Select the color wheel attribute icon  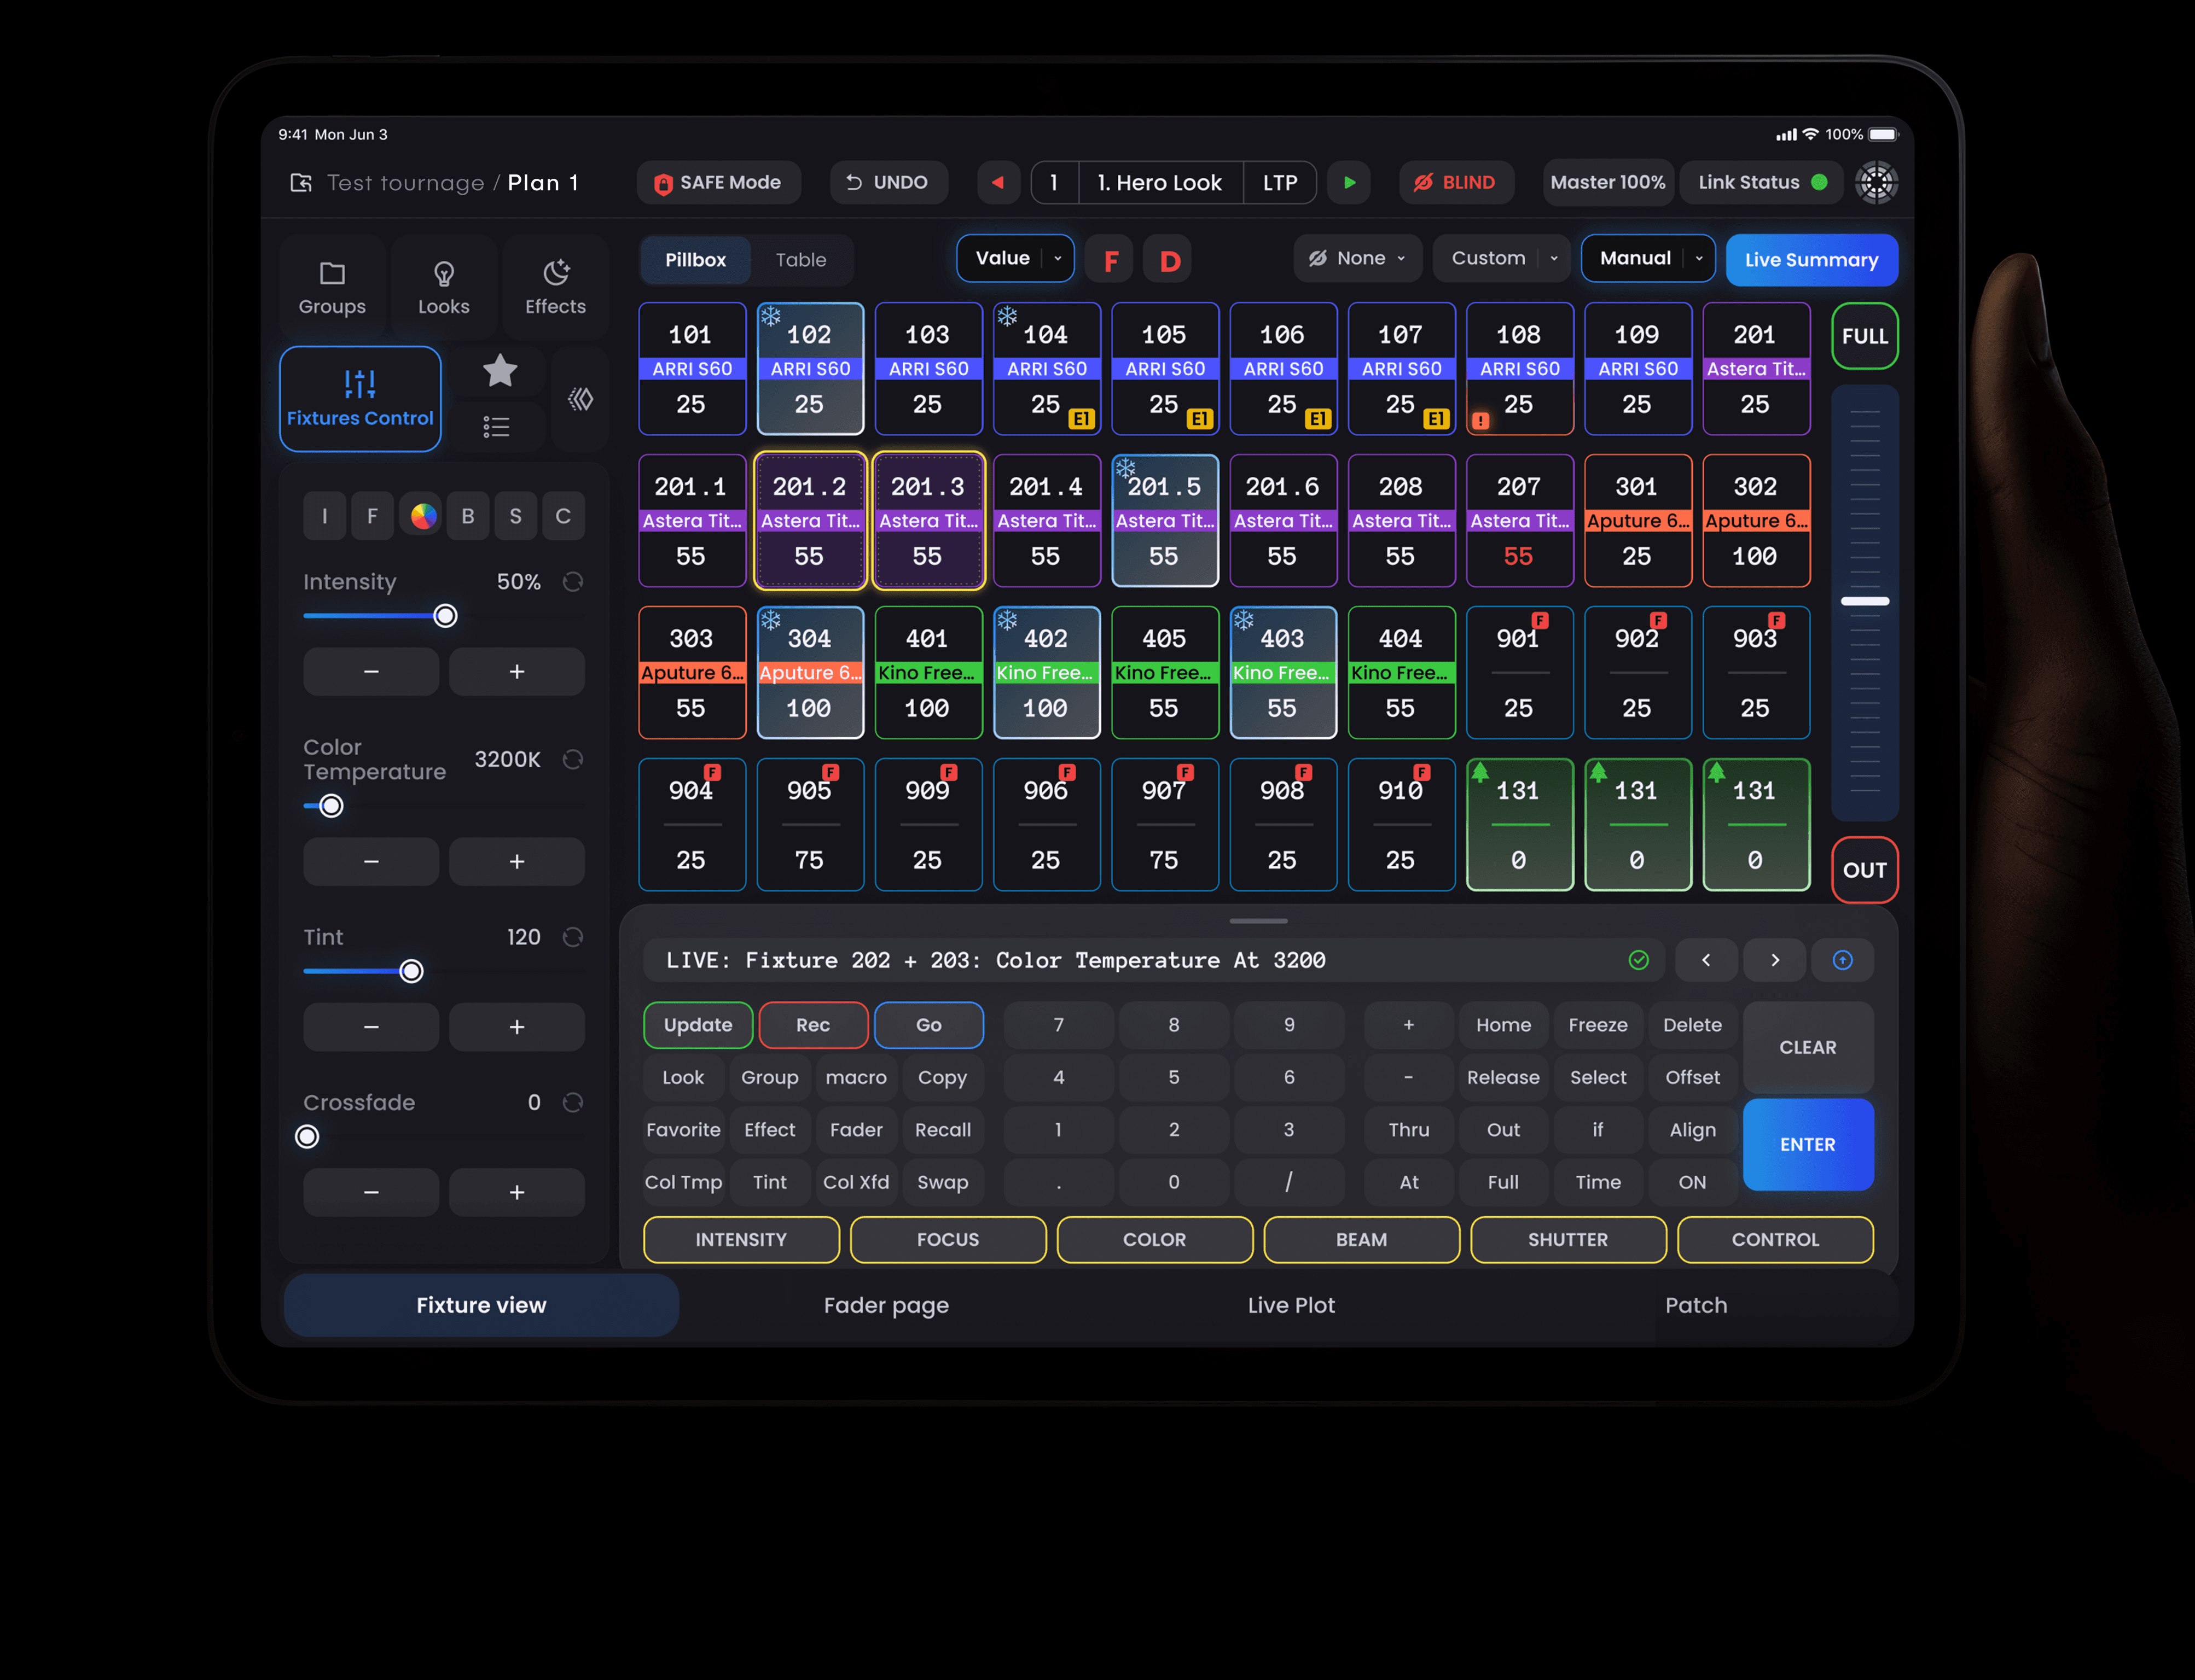(x=423, y=516)
